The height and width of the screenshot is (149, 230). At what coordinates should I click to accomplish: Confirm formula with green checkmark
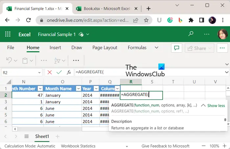tap(59, 72)
